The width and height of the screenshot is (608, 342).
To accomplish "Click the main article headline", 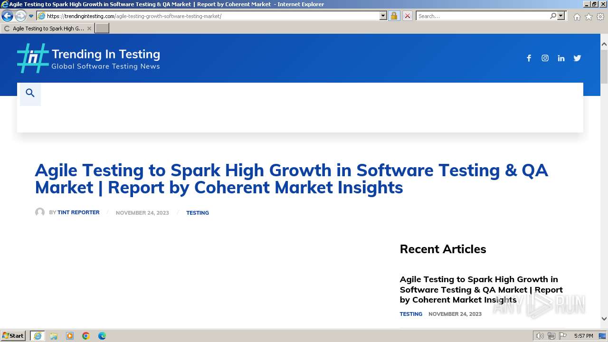I will tap(291, 179).
